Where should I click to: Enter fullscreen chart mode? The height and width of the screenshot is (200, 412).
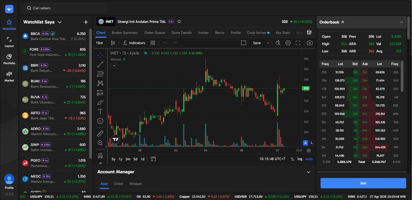pos(298,43)
